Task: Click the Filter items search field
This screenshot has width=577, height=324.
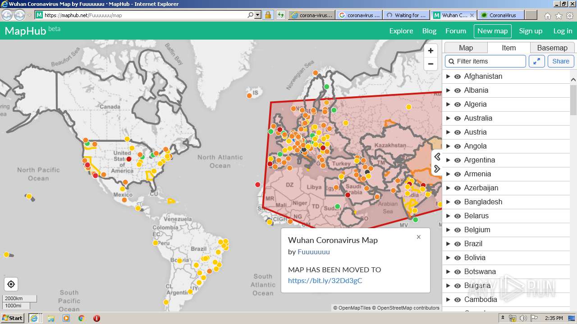Action: point(485,61)
